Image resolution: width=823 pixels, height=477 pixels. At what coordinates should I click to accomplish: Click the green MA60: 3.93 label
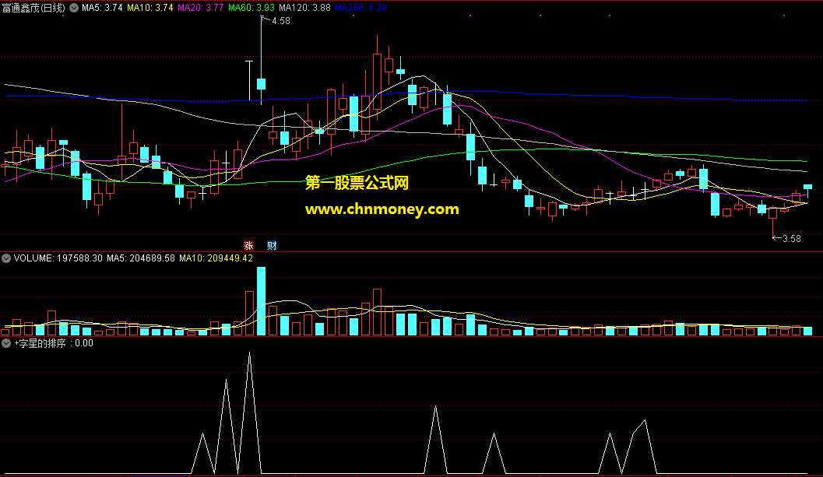[251, 8]
